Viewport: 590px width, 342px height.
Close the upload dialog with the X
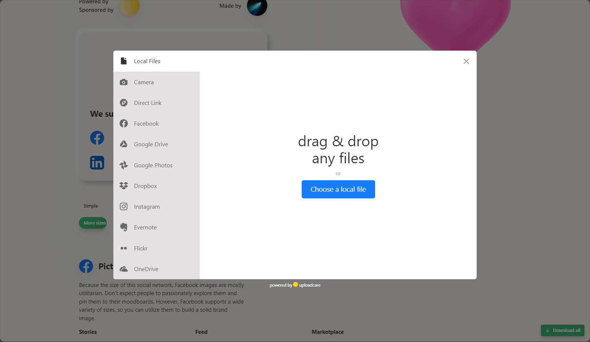(466, 61)
